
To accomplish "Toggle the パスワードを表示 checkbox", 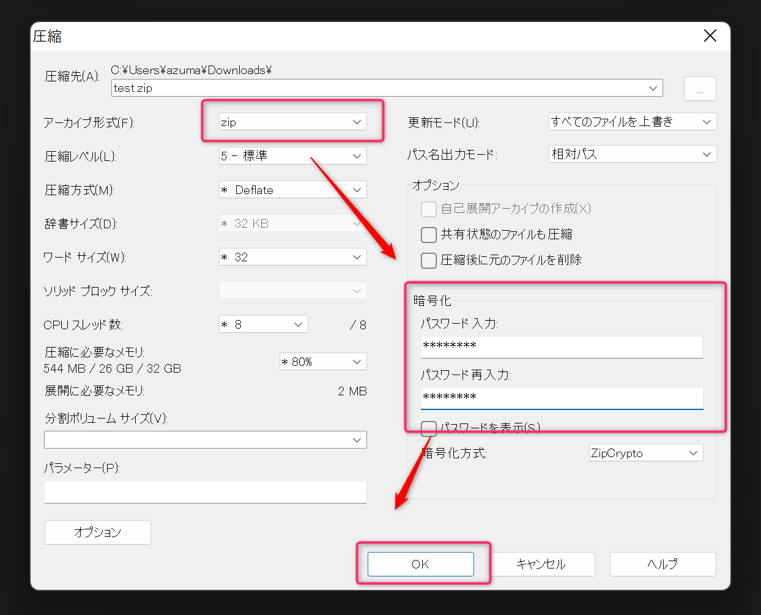I will [x=429, y=428].
